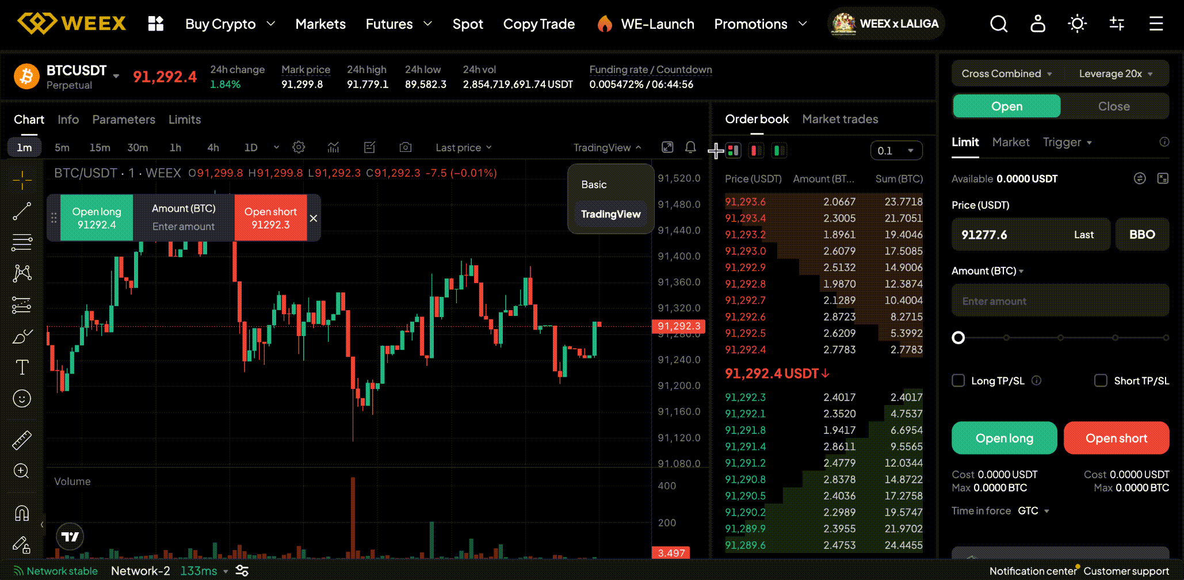
Task: Select the ruler measure tool
Action: point(22,440)
